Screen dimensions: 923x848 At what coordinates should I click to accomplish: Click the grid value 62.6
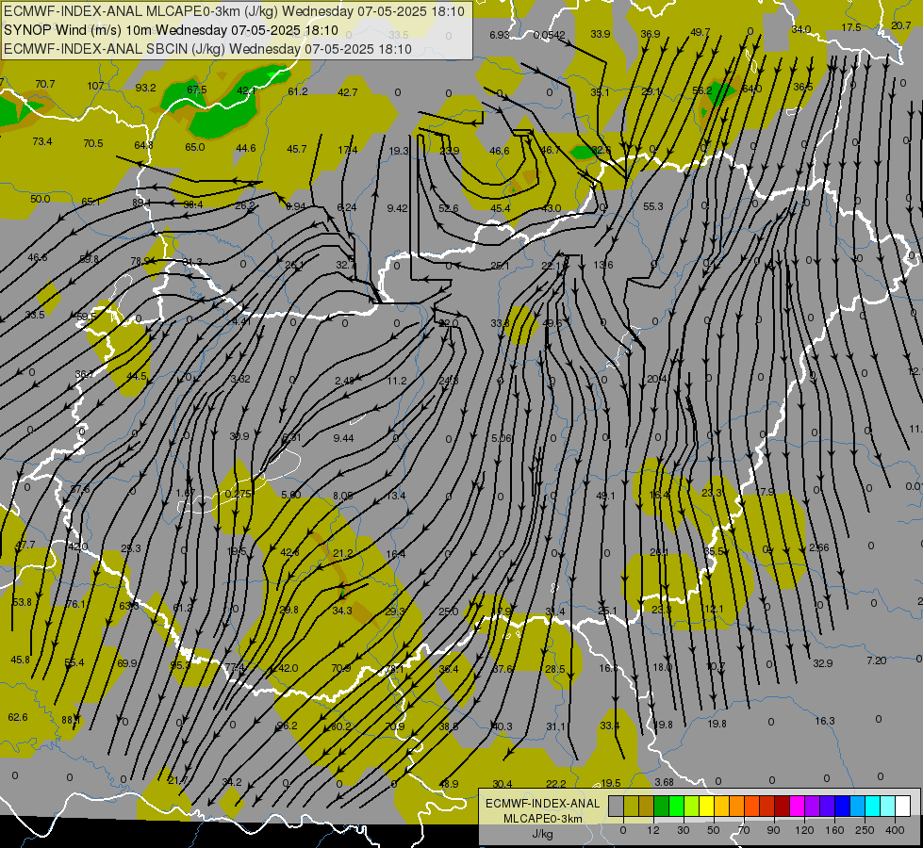[x=18, y=717]
